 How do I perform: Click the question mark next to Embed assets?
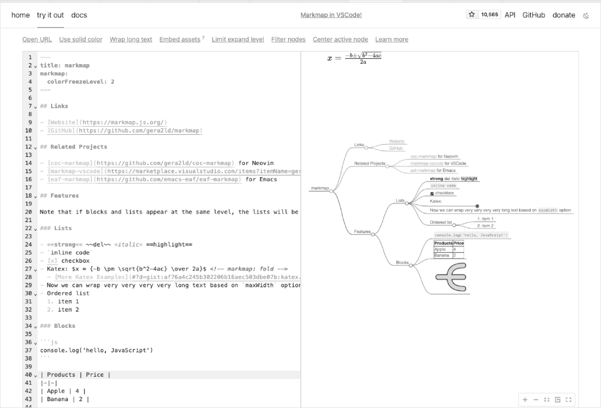pyautogui.click(x=203, y=38)
